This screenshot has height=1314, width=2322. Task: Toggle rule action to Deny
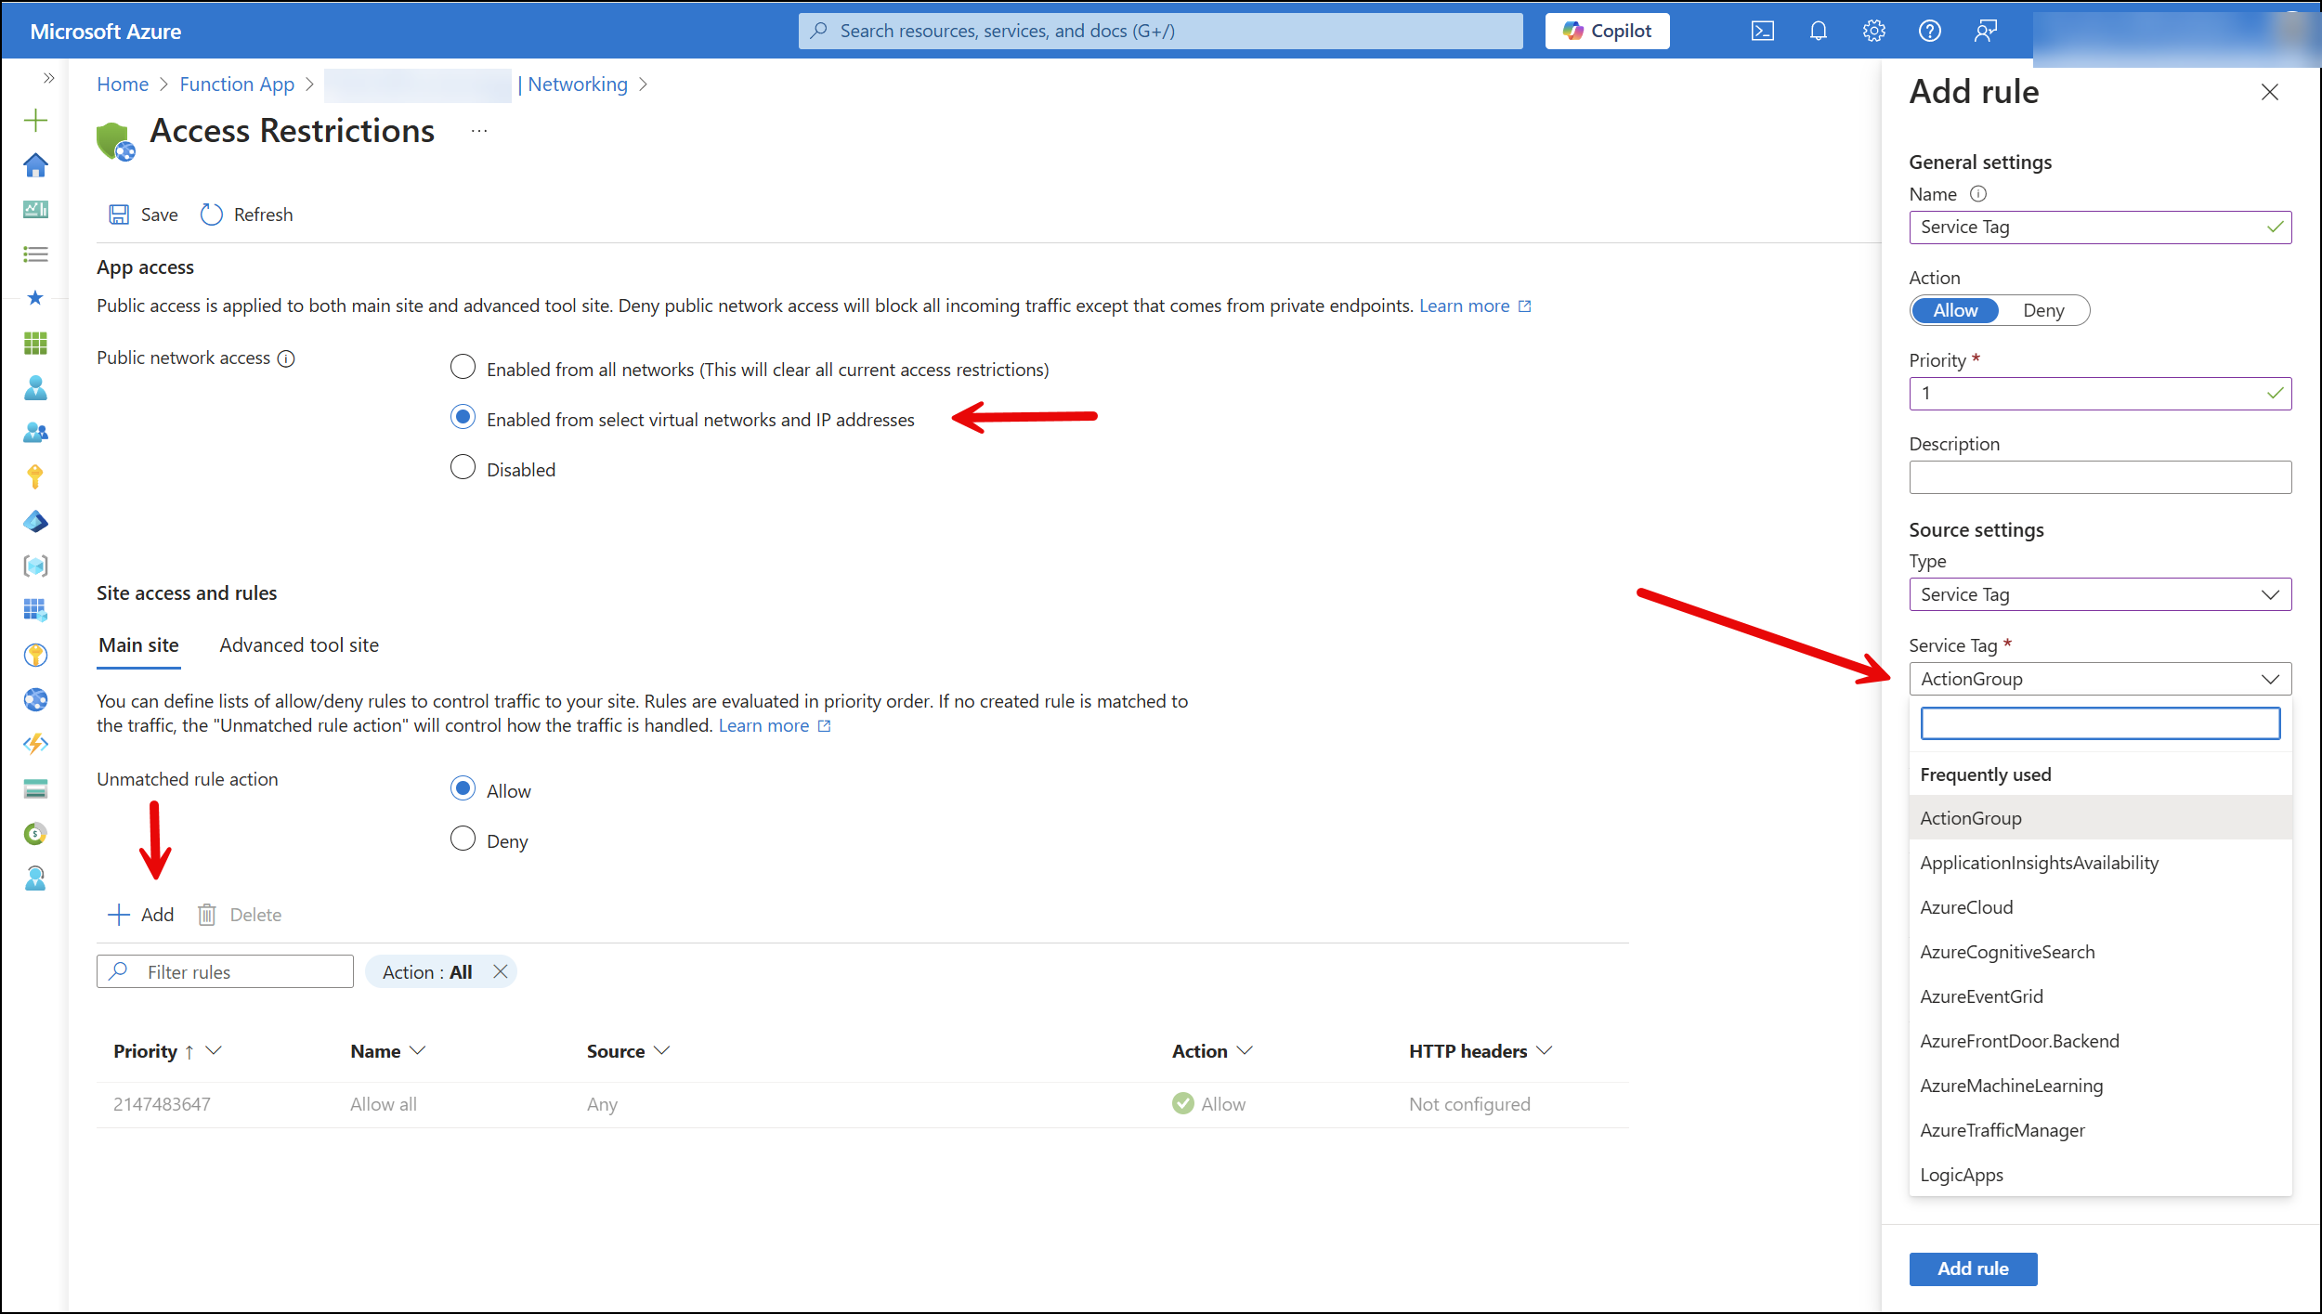(x=2043, y=310)
